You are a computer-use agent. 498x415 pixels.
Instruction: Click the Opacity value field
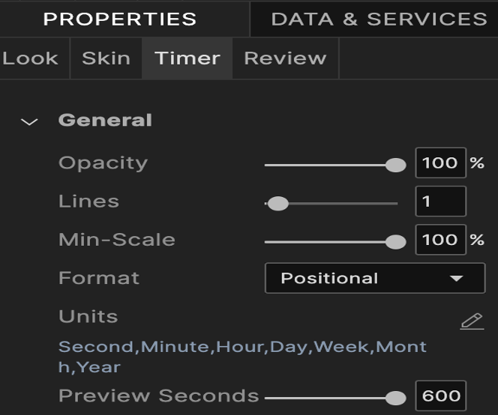tap(440, 163)
